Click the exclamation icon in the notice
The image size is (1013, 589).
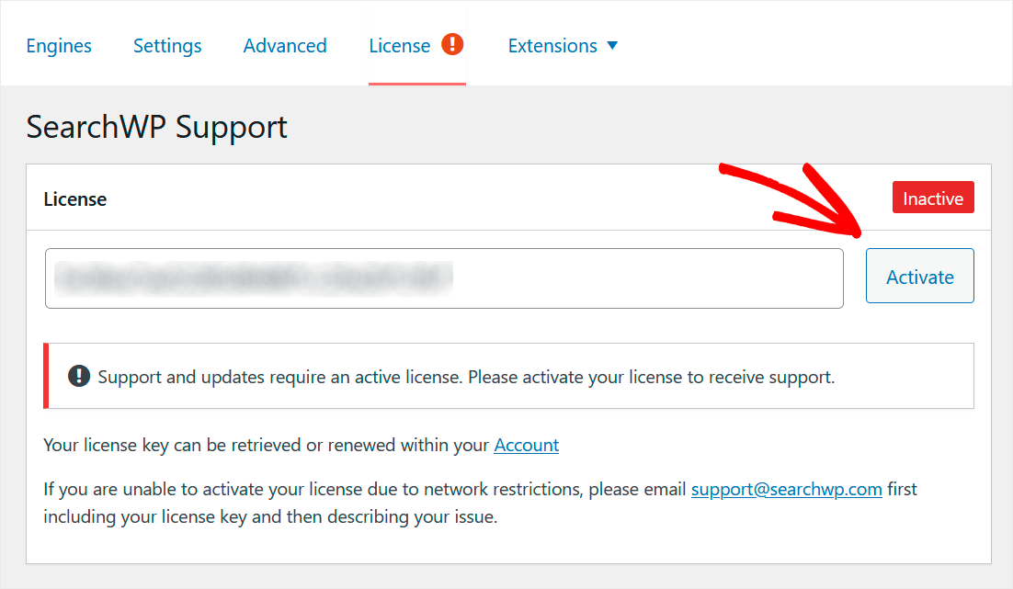(79, 376)
